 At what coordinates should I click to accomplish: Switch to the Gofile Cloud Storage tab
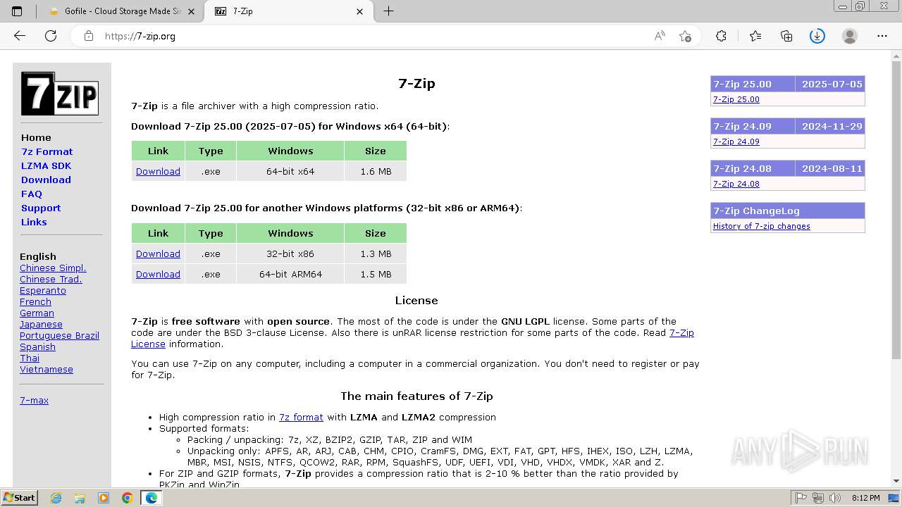point(122,11)
